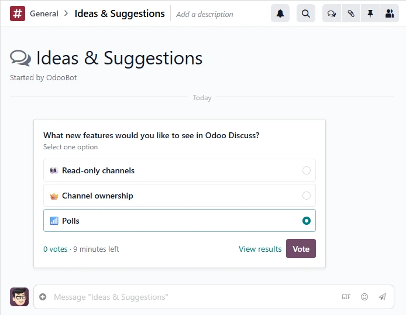Viewport: 406px width, 315px height.
Task: Click the channel hashtag icon
Action: point(18,13)
